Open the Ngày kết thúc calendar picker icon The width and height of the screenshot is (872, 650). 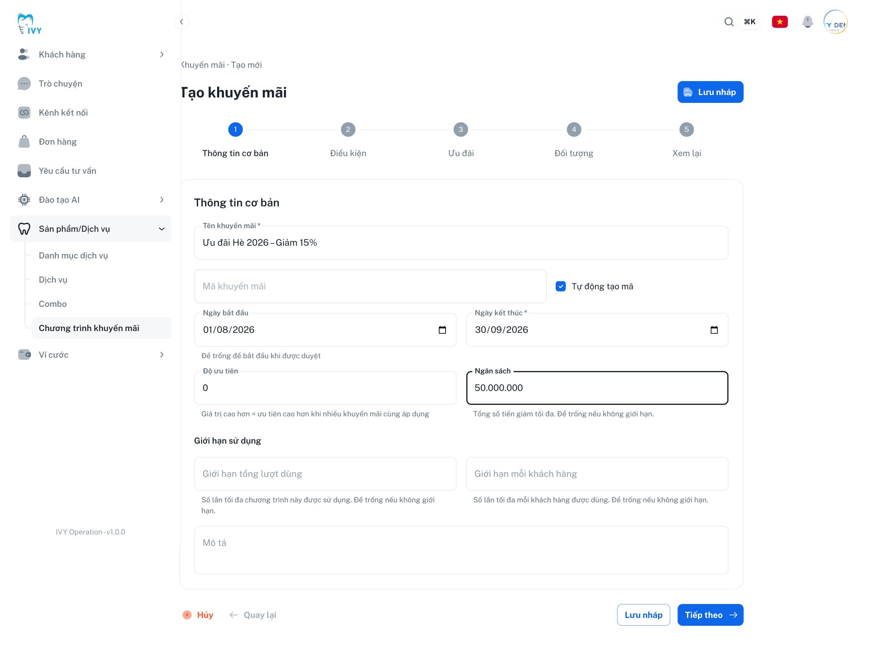pos(714,330)
